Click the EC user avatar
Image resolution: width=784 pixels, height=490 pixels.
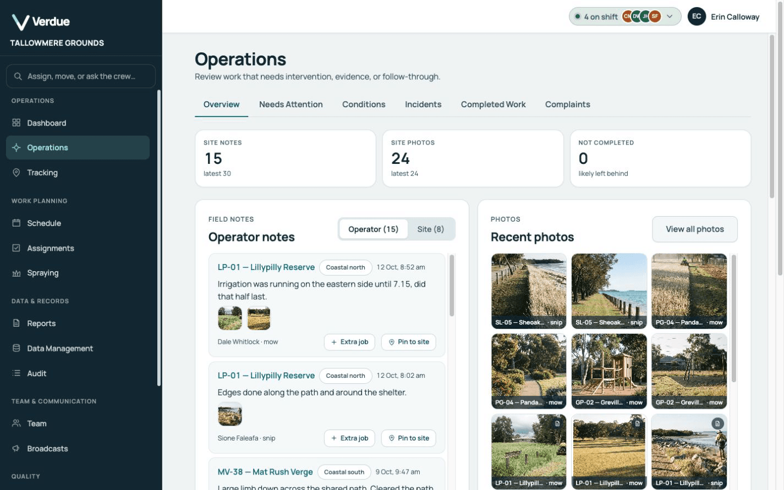(x=697, y=16)
